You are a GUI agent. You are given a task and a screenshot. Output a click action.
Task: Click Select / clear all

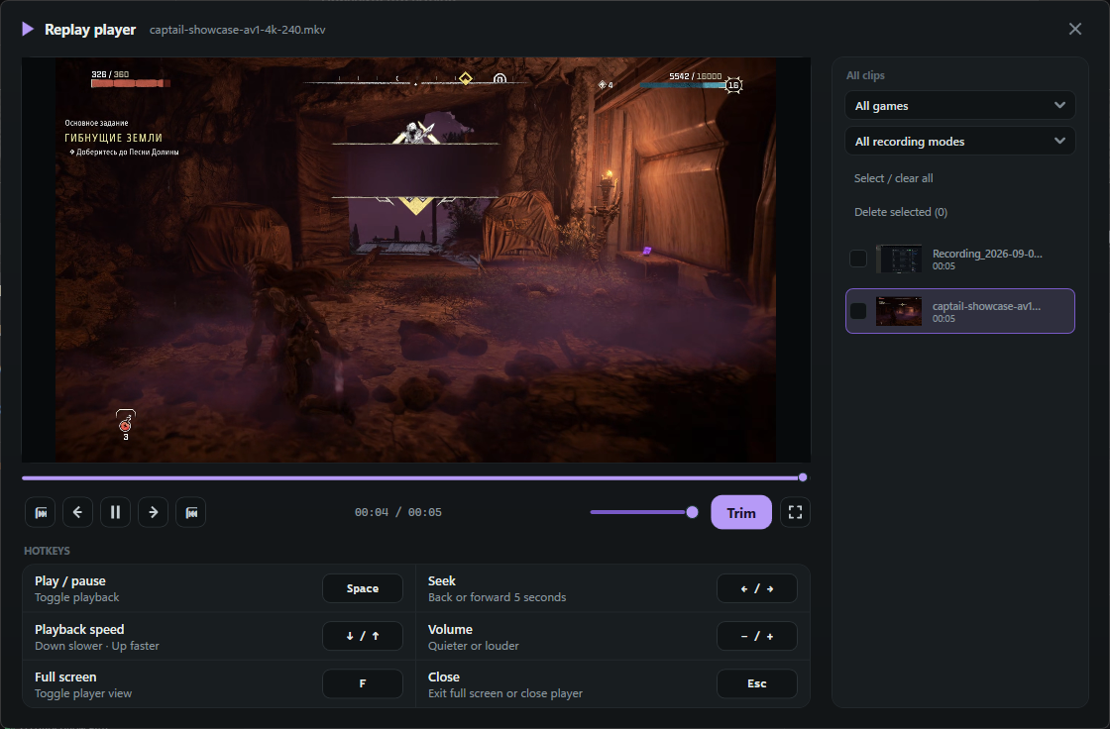point(893,178)
